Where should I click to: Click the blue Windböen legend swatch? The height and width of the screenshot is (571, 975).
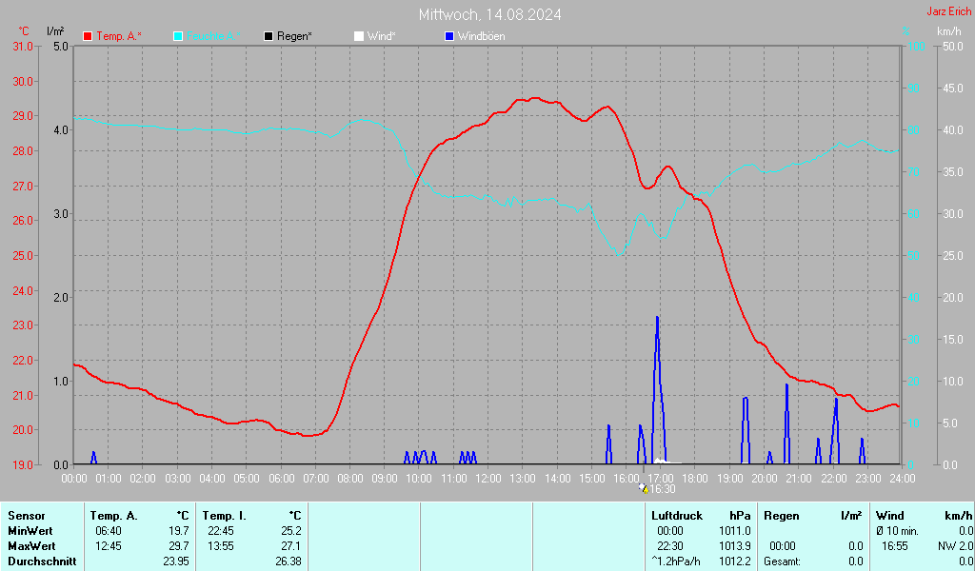pos(449,36)
